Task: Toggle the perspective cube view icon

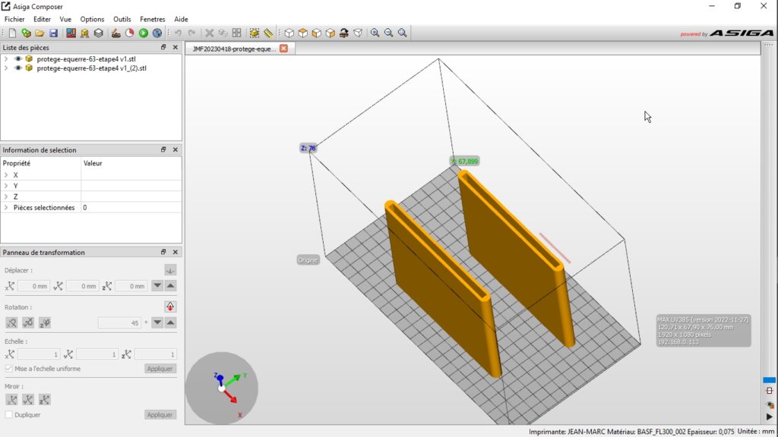Action: (x=358, y=33)
